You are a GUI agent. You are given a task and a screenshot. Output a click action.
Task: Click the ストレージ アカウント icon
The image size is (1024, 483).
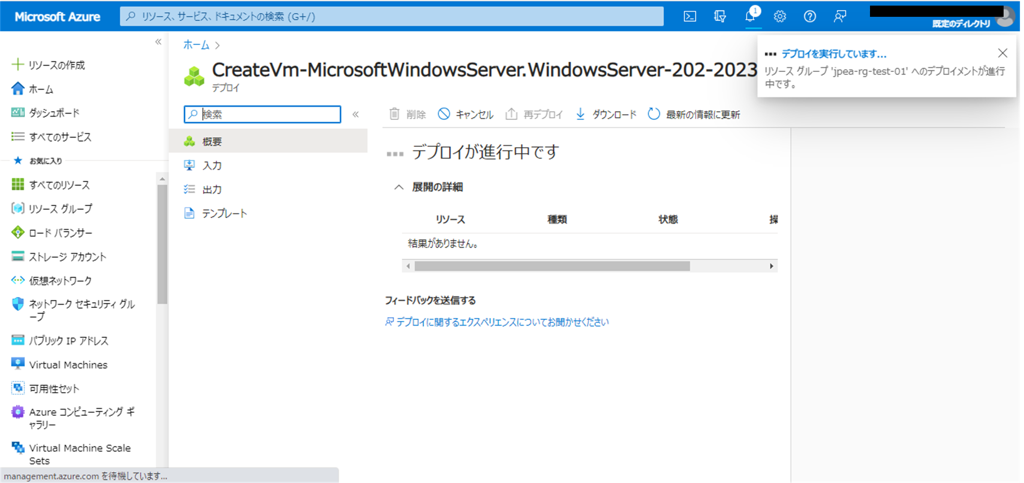click(18, 256)
